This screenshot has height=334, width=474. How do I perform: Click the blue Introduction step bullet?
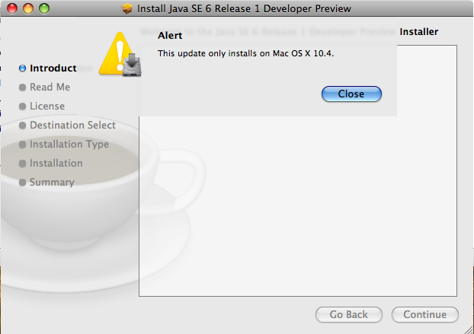(x=22, y=68)
